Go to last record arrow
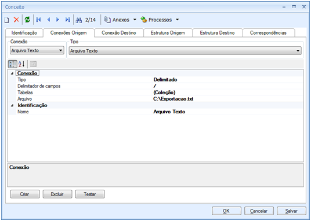The image size is (311, 221). coord(68,20)
